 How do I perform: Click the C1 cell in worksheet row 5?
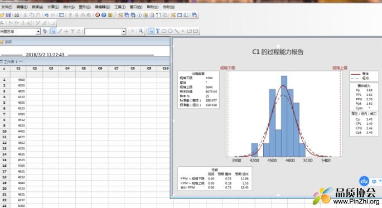(18, 103)
